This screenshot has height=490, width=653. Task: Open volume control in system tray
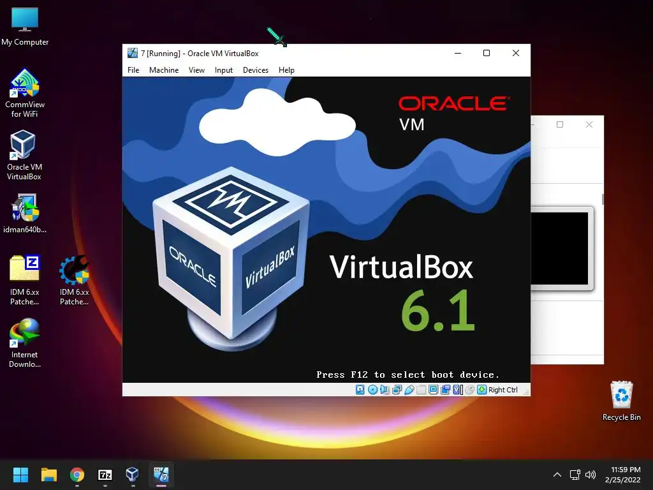pos(590,475)
